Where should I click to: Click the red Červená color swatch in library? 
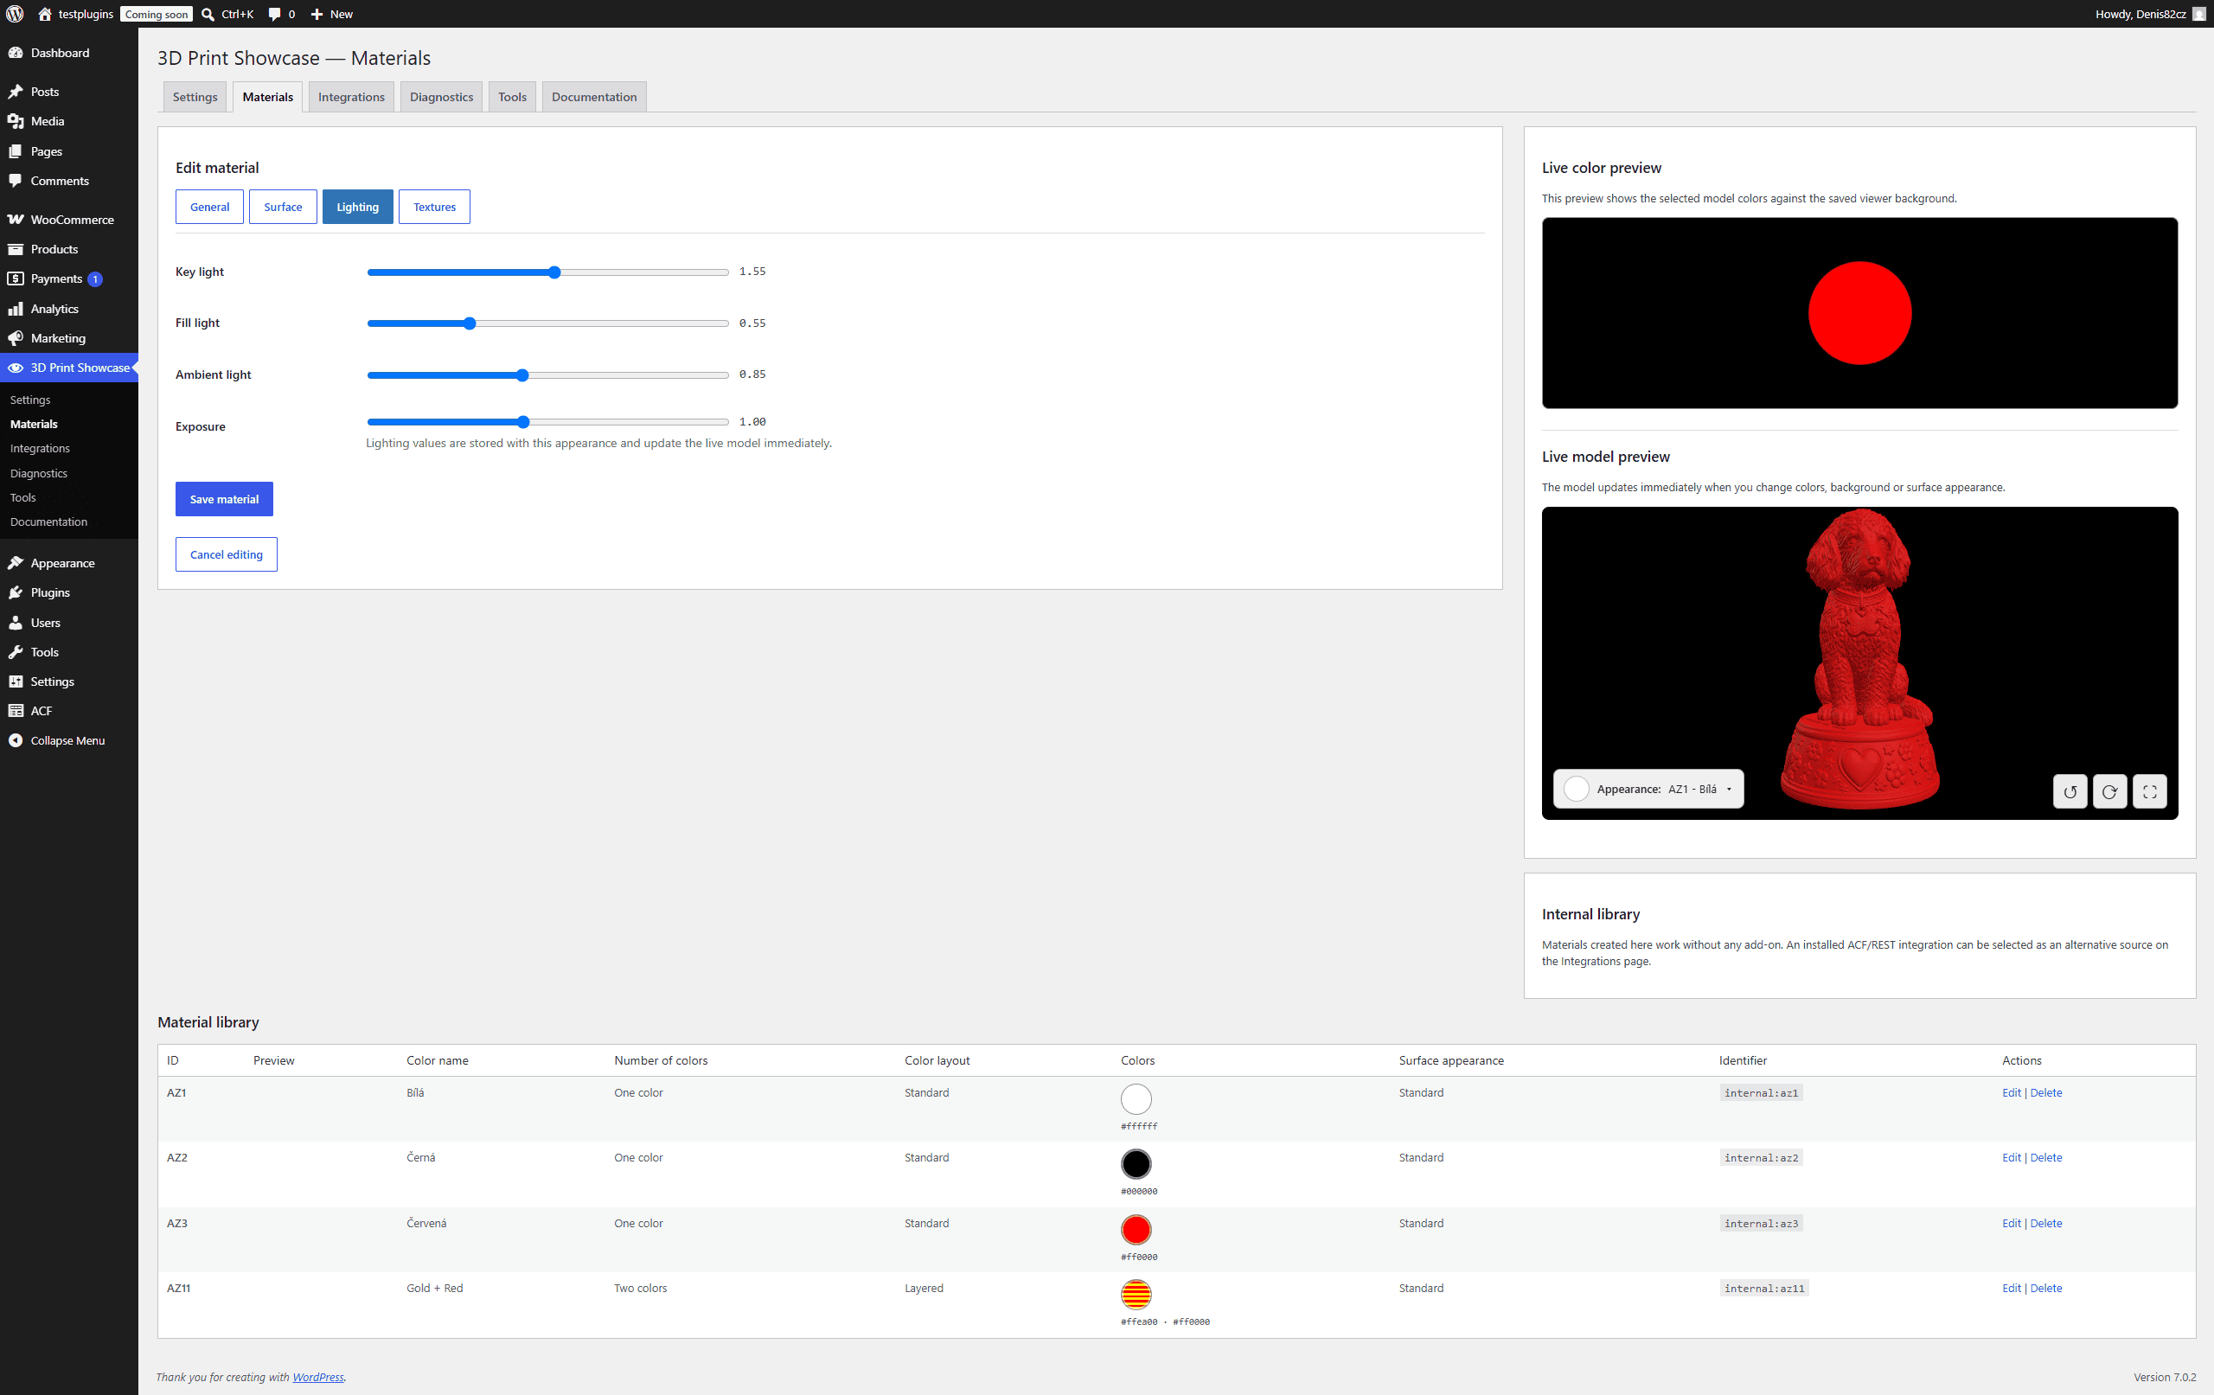coord(1136,1230)
